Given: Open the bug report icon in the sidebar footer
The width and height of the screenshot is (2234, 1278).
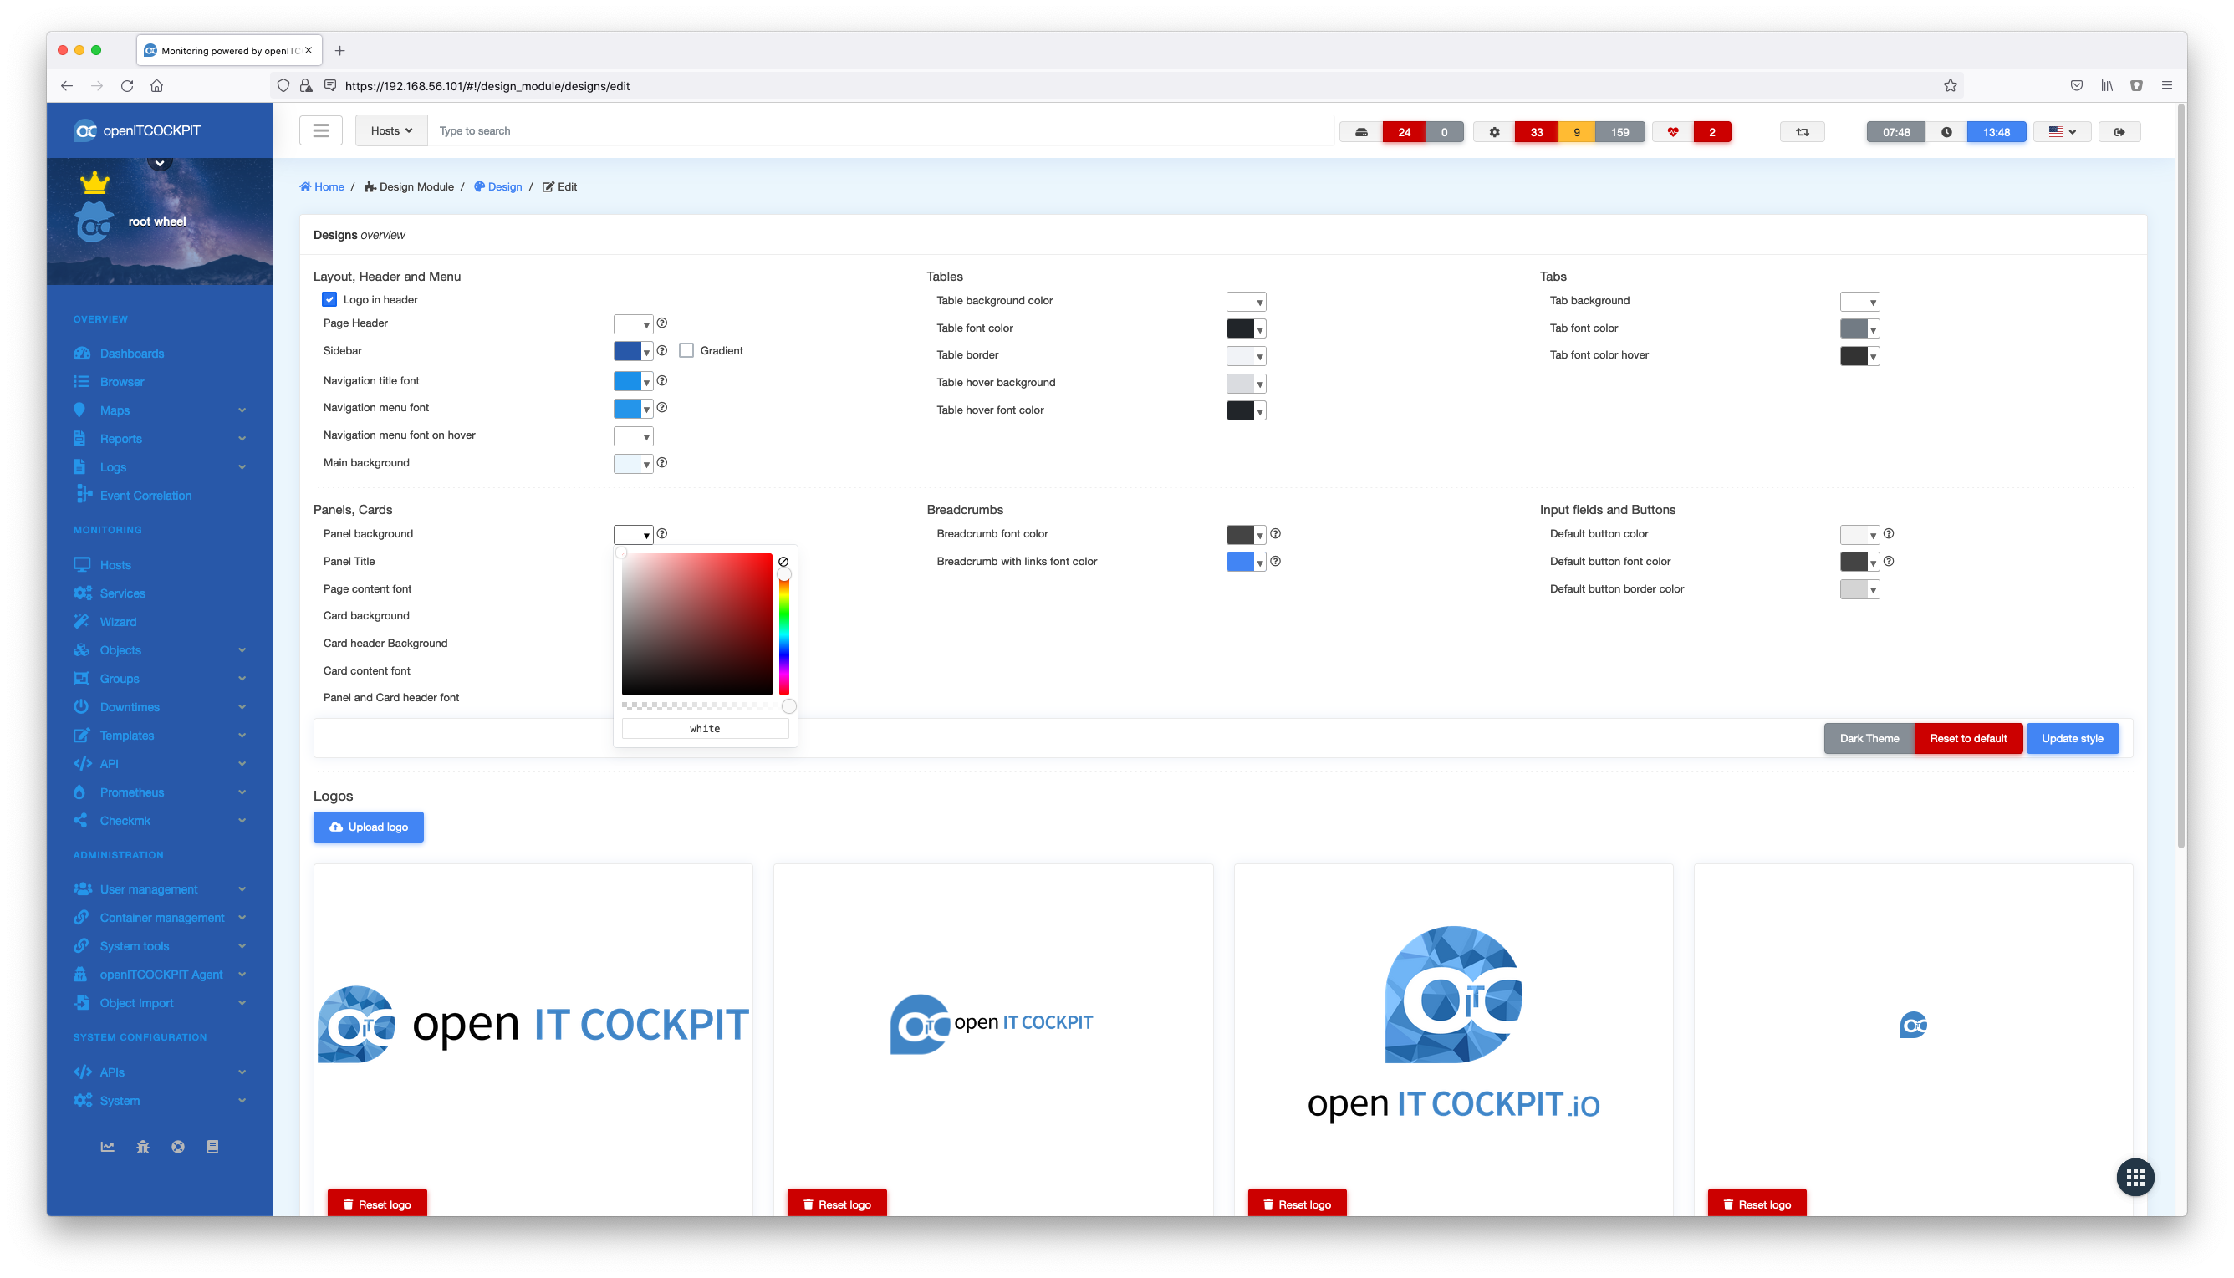Looking at the screenshot, I should pyautogui.click(x=142, y=1146).
